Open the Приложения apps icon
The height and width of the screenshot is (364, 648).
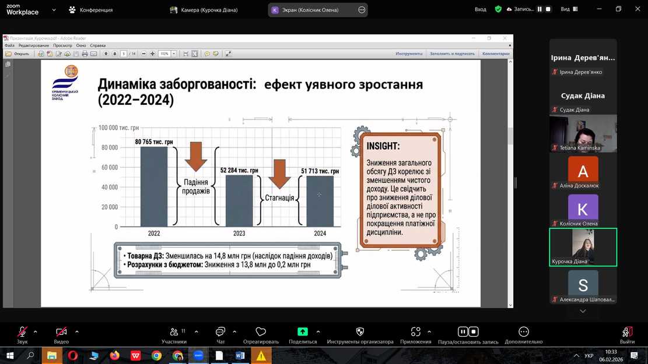[416, 332]
